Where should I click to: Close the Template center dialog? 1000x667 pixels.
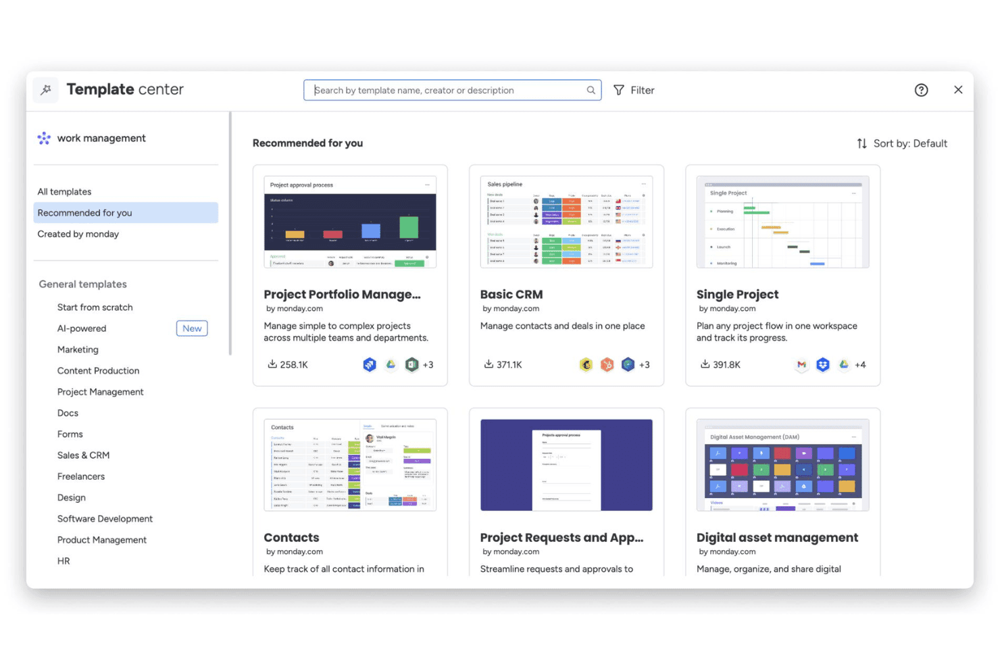[958, 89]
